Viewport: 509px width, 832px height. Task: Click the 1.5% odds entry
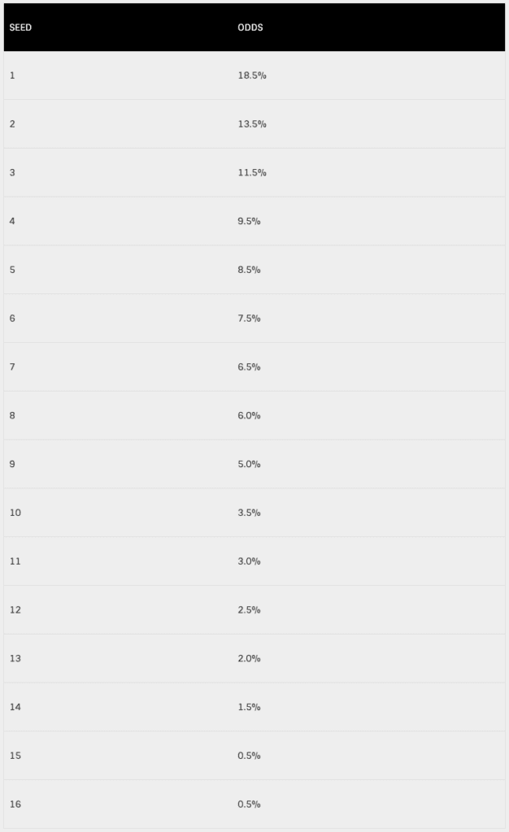coord(249,707)
